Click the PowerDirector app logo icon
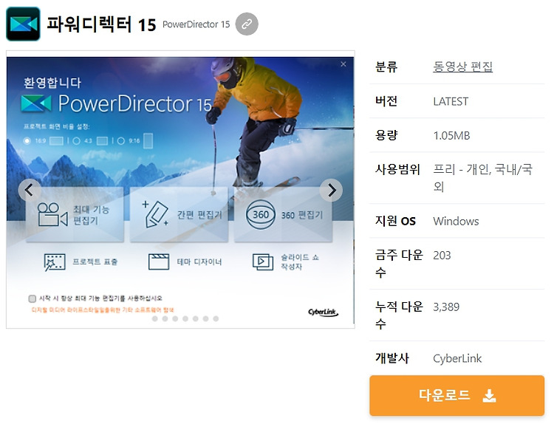 [x=23, y=24]
